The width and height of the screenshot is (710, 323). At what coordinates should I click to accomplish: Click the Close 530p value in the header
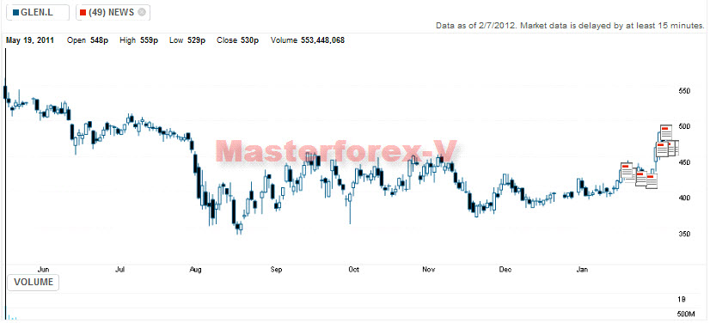pos(238,40)
